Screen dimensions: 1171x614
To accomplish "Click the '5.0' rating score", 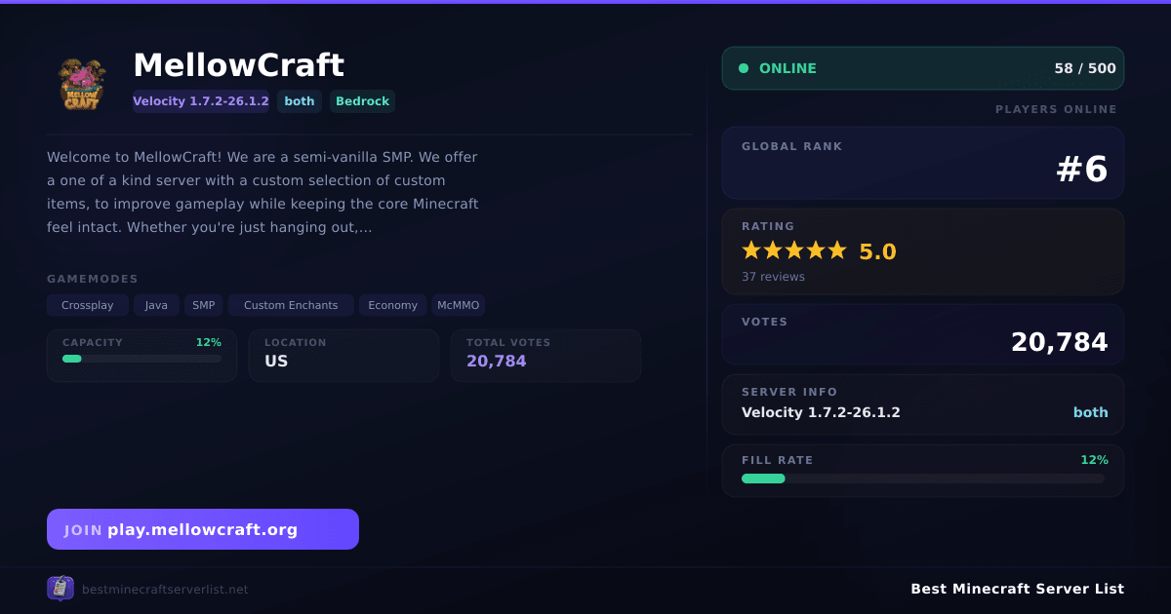I will click(877, 251).
